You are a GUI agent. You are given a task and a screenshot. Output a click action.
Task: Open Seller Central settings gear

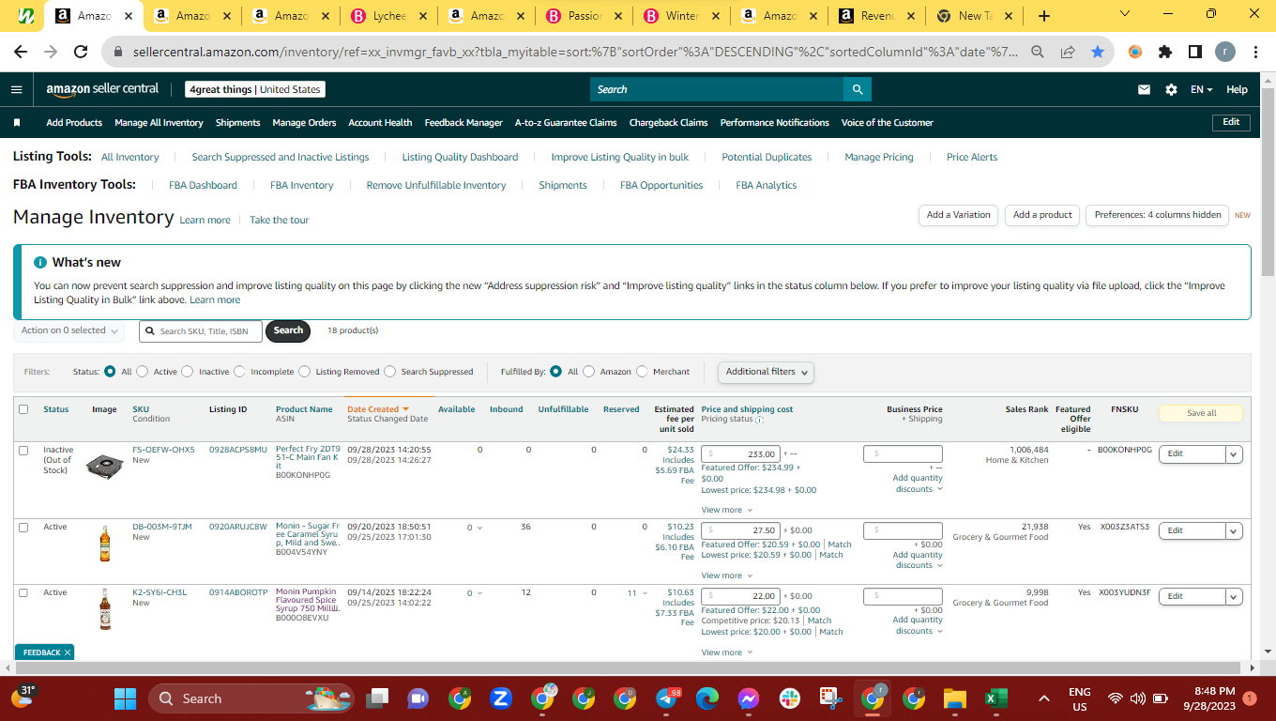tap(1171, 89)
